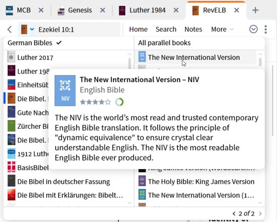Close the Luther 1984 tab
The image size is (277, 222).
point(176,11)
